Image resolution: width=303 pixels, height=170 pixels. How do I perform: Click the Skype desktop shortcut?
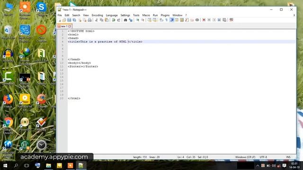tap(41, 8)
